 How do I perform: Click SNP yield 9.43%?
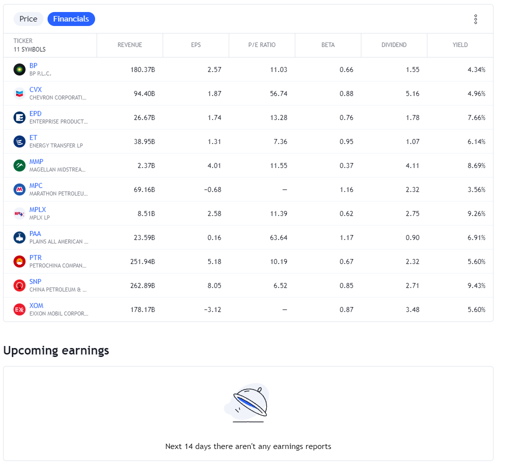(476, 285)
